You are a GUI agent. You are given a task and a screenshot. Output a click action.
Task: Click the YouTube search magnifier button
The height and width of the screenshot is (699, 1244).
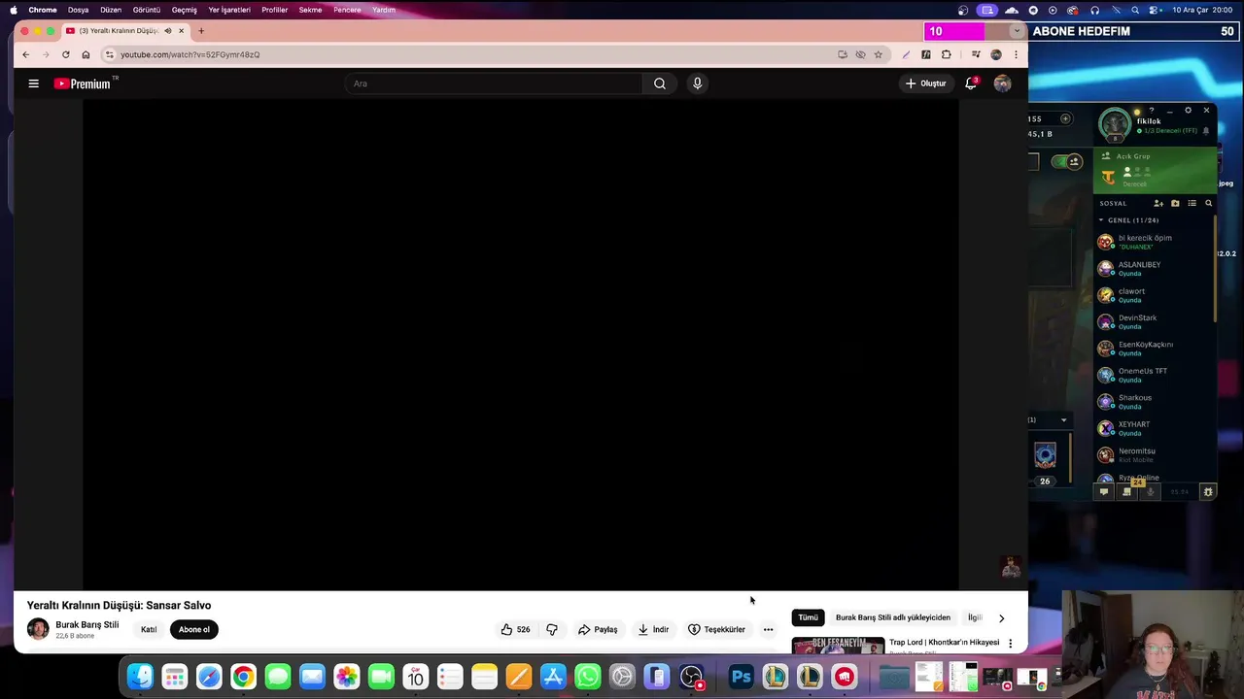pyautogui.click(x=660, y=83)
